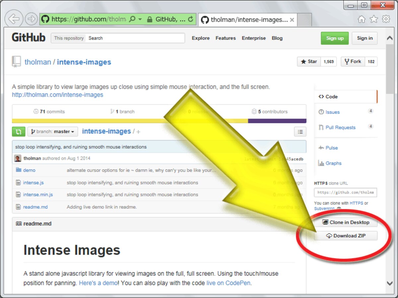This screenshot has width=398, height=298.
Task: Go back with the browser back arrow
Action: (14, 19)
